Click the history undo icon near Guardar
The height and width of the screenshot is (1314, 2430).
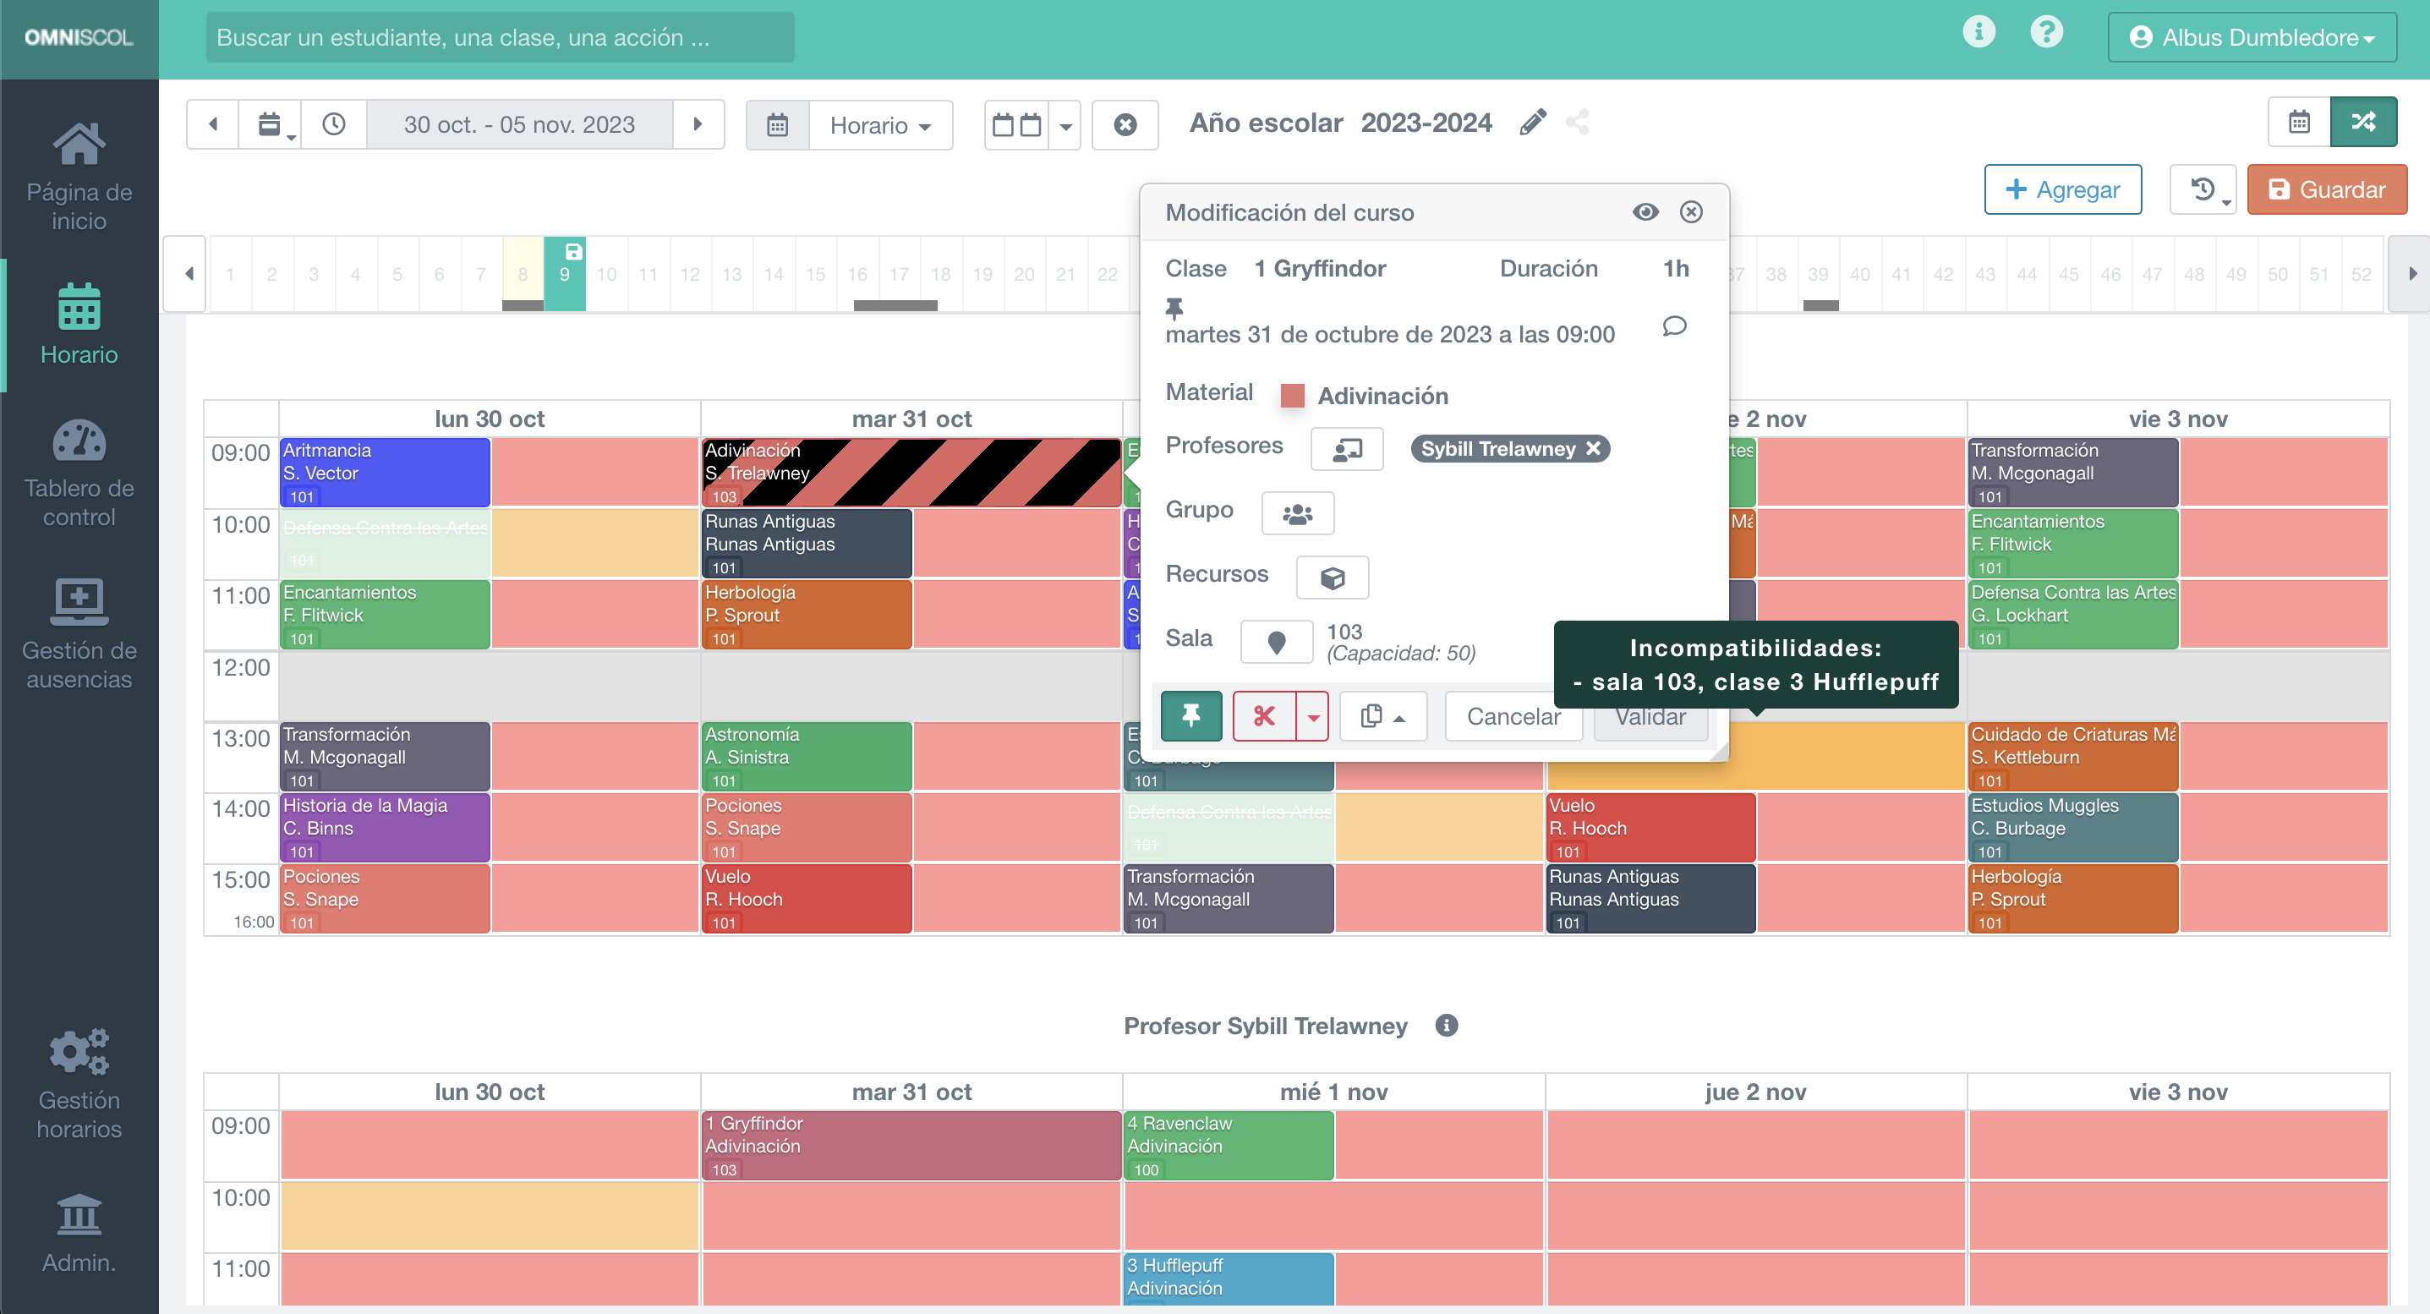2200,189
